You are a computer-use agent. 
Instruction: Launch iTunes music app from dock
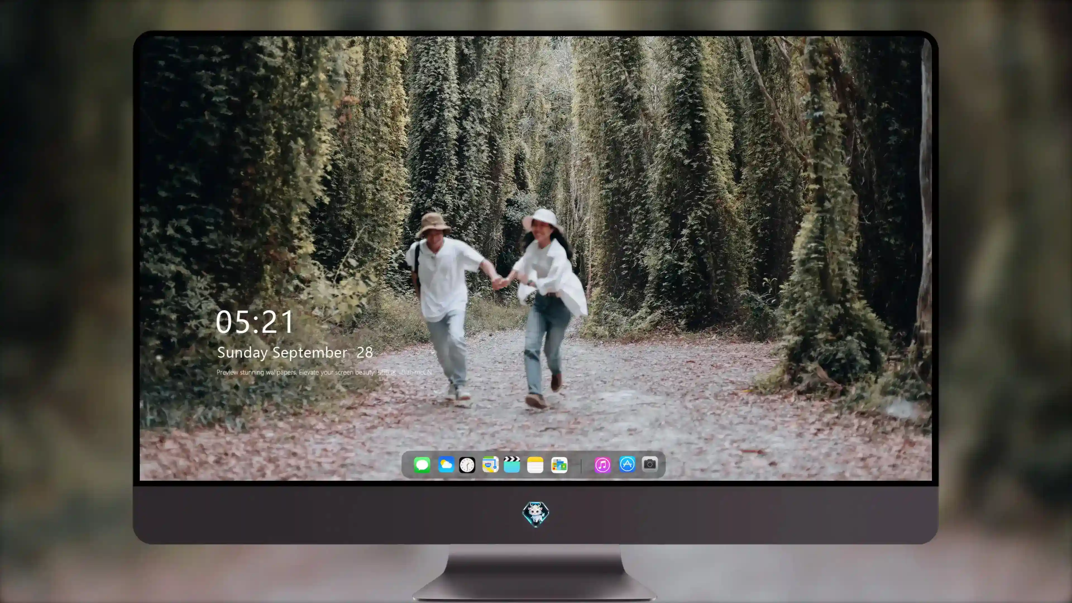pyautogui.click(x=603, y=465)
